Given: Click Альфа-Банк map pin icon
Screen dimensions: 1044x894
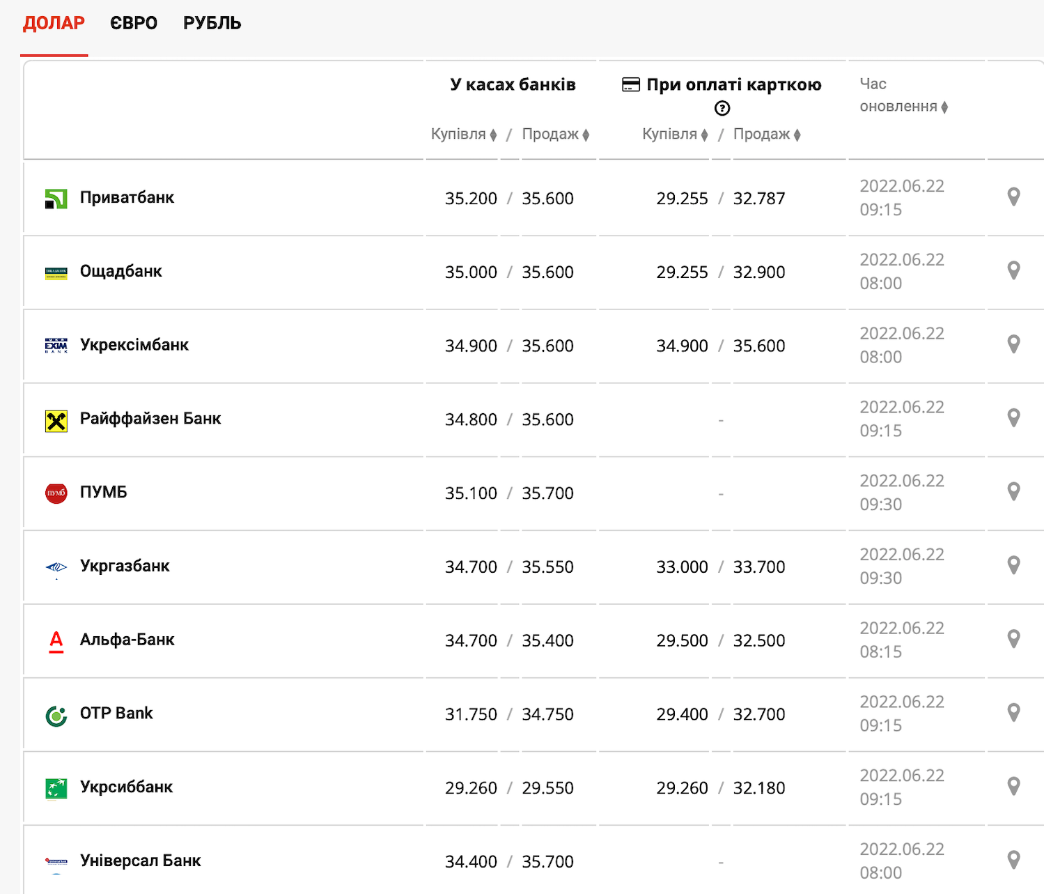Looking at the screenshot, I should 1013,639.
